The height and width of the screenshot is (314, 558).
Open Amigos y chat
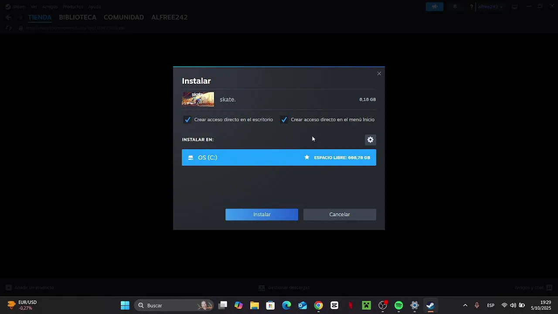coord(533,288)
